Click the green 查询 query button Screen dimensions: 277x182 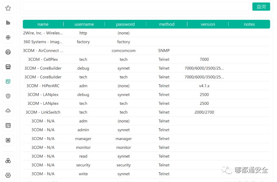[261, 7]
